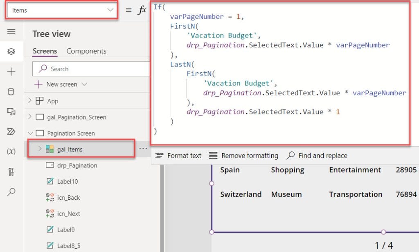
Task: Click Shopping cell in gallery
Action: [x=288, y=170]
